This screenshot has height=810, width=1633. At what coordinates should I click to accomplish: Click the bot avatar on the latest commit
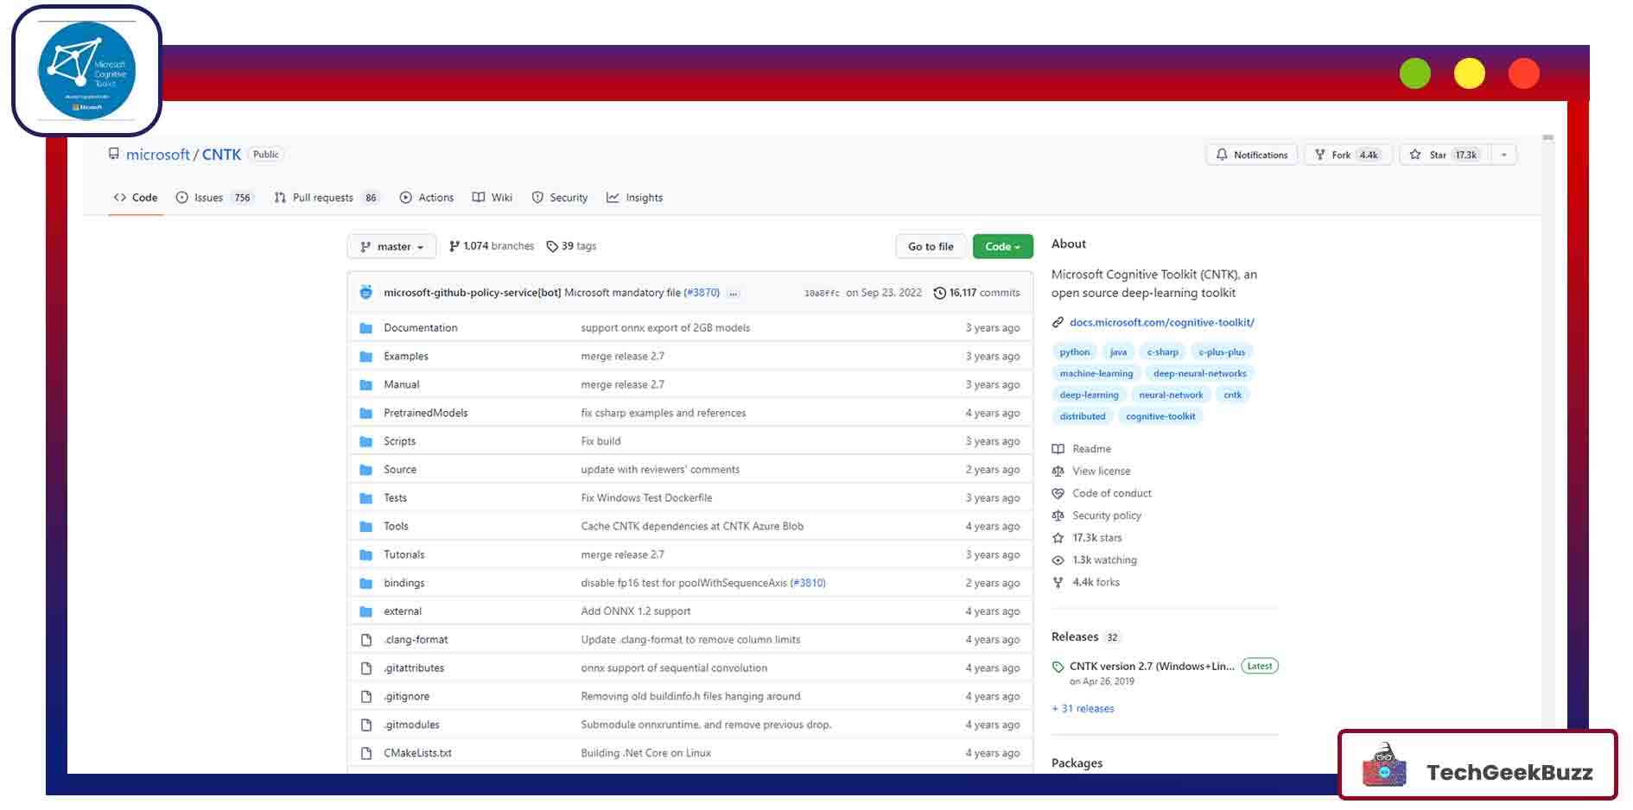click(366, 292)
